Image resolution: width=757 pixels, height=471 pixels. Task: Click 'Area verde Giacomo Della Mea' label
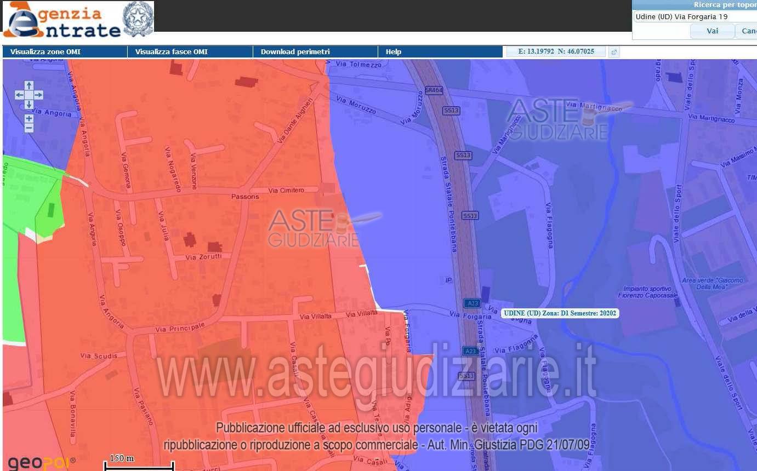(713, 283)
